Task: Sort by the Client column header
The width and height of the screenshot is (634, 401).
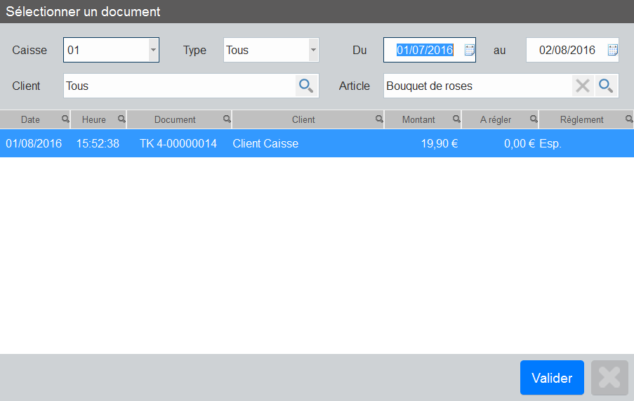Action: tap(303, 119)
